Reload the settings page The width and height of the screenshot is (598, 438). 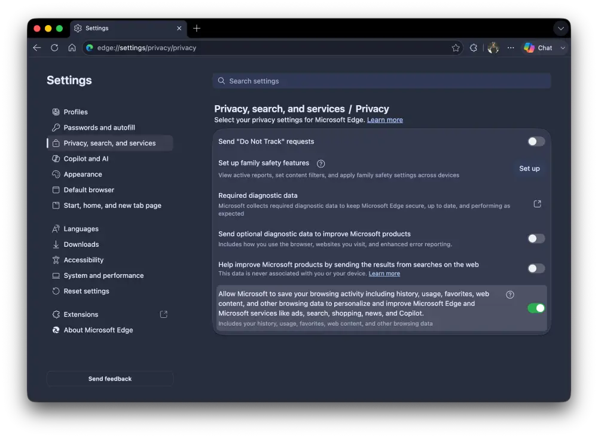(54, 48)
